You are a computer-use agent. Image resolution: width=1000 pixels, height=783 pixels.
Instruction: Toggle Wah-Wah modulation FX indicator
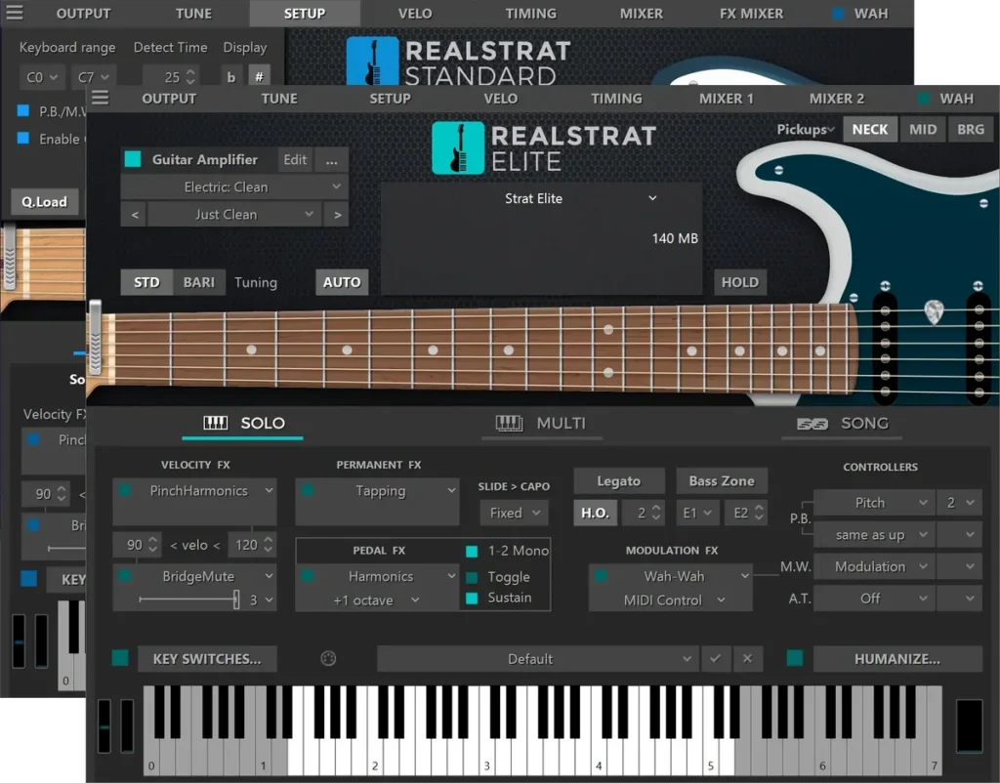click(x=601, y=576)
